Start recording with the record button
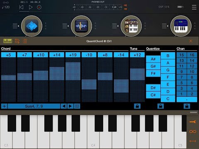Viewport: 199px width, 149px height. click(x=39, y=7)
